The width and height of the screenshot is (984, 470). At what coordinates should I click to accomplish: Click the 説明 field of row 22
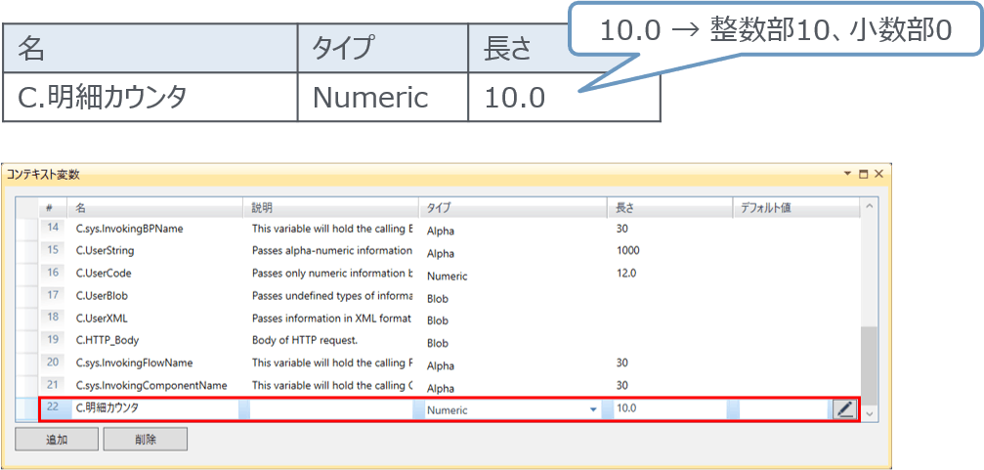[x=332, y=409]
